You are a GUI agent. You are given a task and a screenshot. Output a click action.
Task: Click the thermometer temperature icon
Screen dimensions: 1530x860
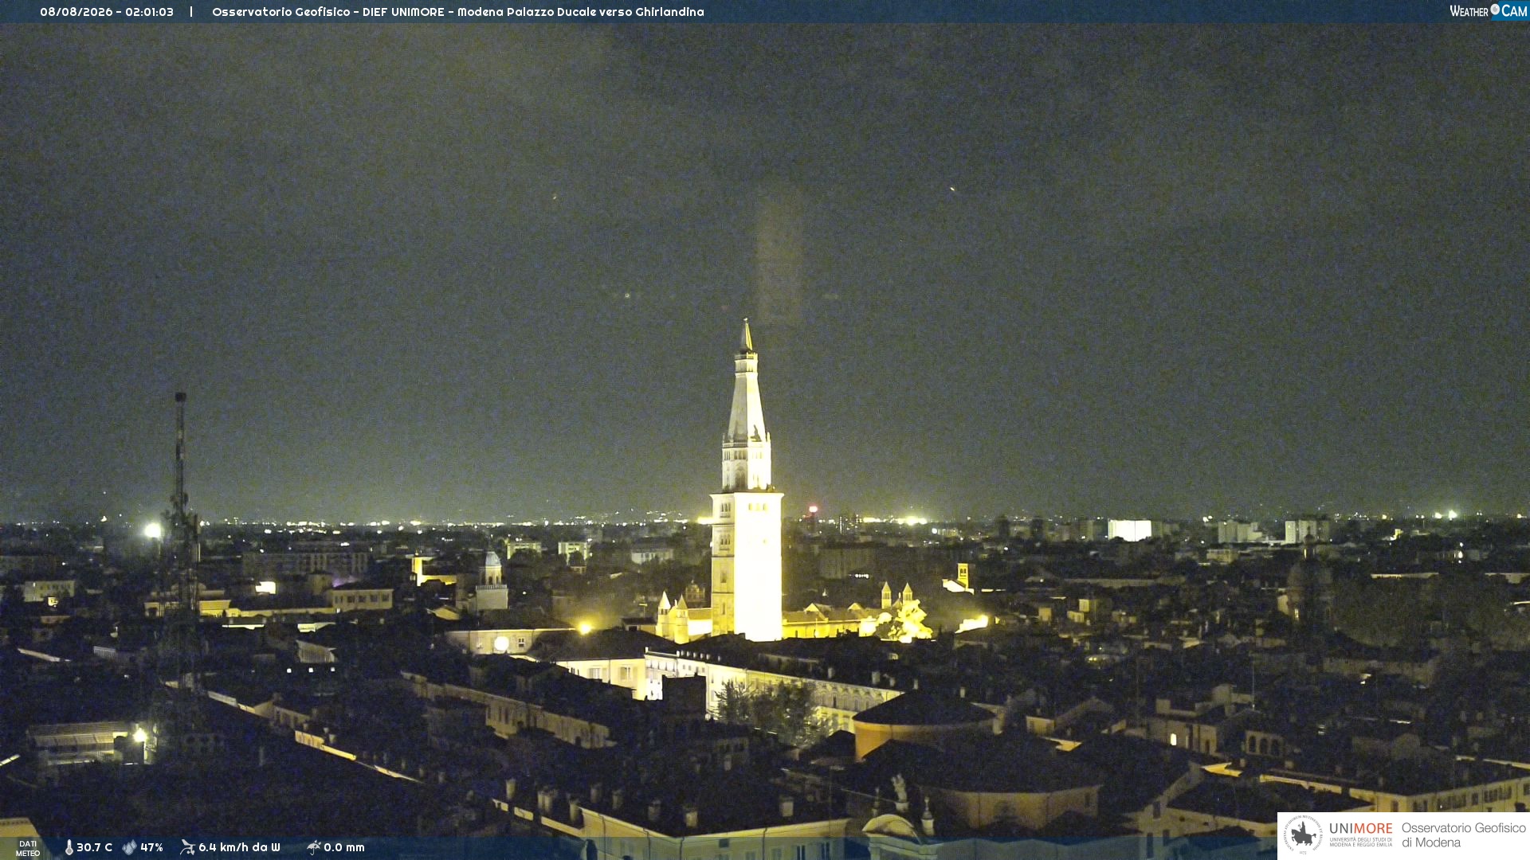click(69, 847)
